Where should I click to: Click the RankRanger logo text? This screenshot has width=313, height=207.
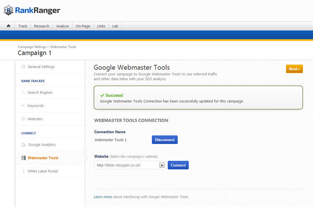point(37,10)
